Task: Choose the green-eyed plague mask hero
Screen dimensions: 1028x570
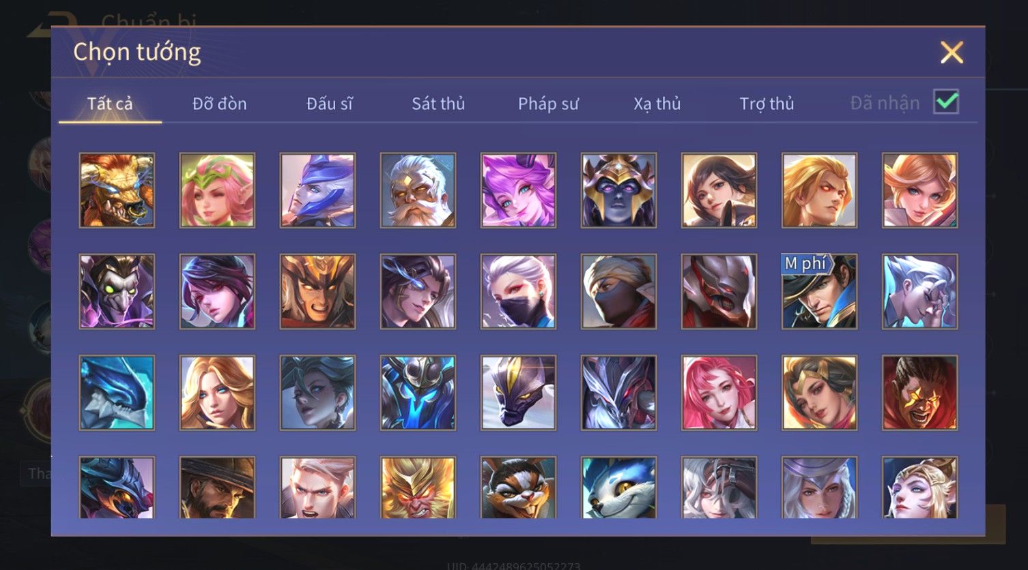Action: pos(117,292)
